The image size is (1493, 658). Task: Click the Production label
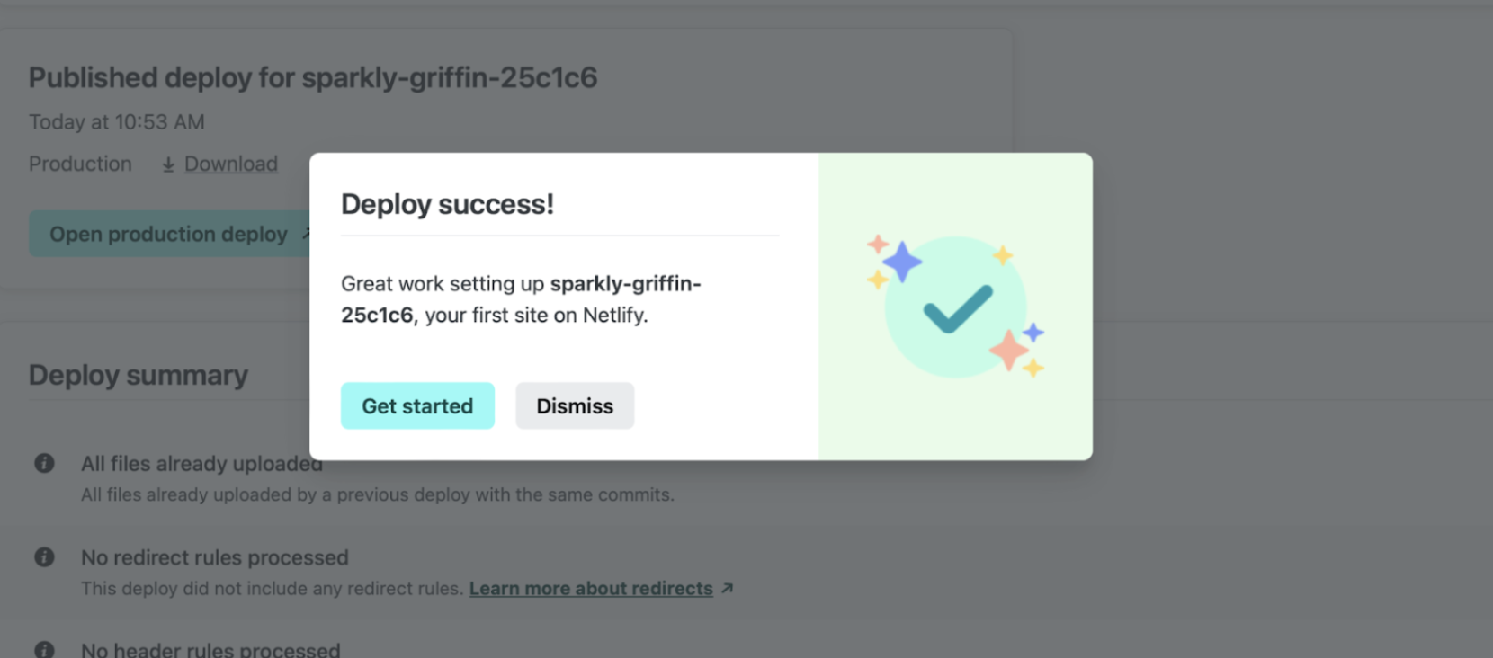pos(80,164)
